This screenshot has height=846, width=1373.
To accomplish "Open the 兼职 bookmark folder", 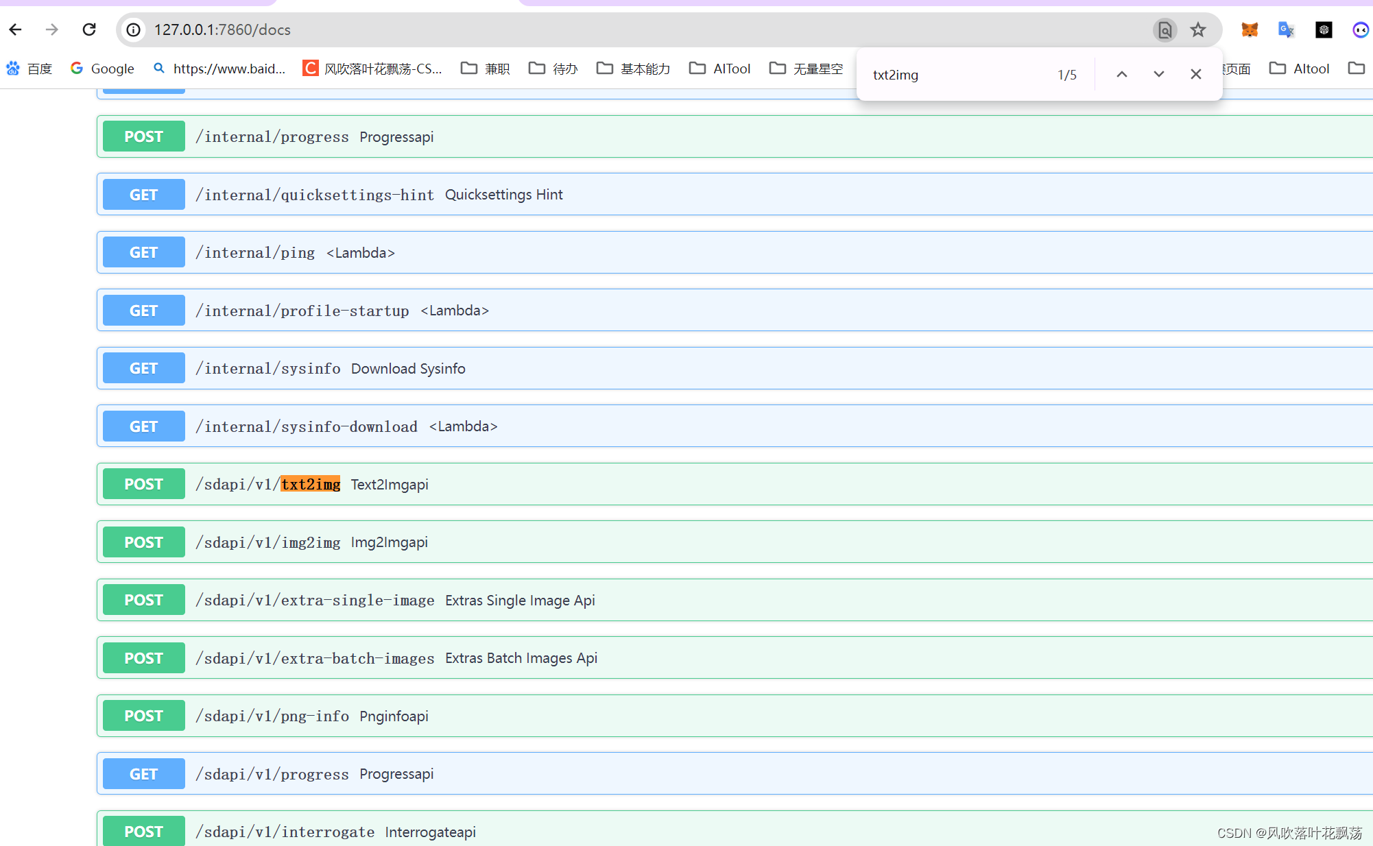I will (x=486, y=69).
